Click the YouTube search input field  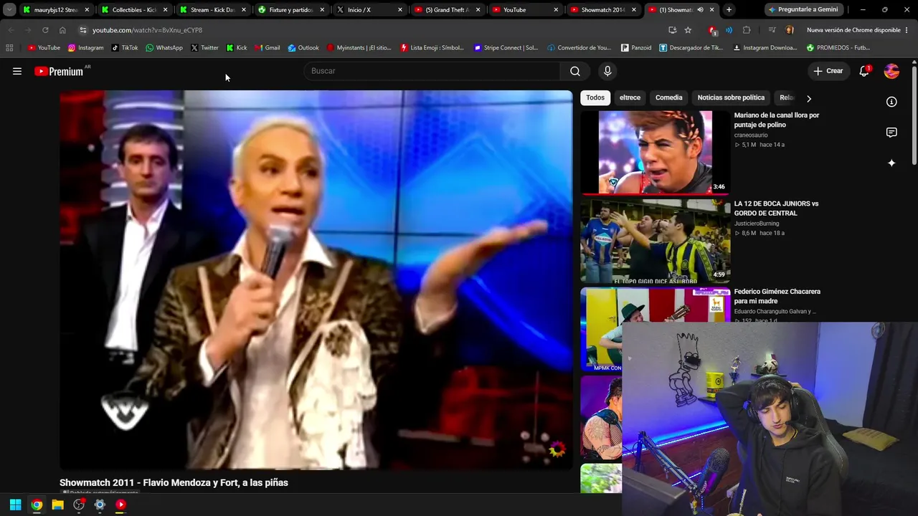tap(432, 71)
